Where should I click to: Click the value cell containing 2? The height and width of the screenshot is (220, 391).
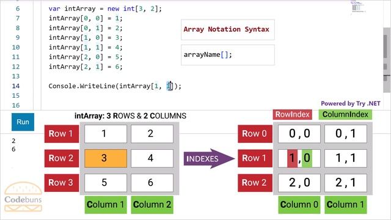pos(152,134)
